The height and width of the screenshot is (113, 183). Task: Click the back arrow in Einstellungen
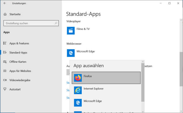pos(5,3)
